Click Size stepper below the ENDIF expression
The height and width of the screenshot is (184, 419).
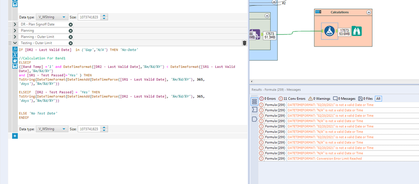tap(104, 129)
